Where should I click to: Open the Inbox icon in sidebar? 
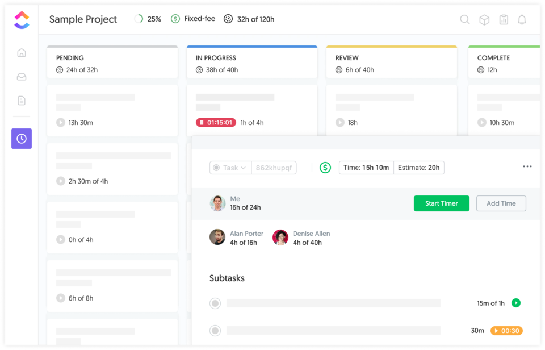[x=21, y=76]
